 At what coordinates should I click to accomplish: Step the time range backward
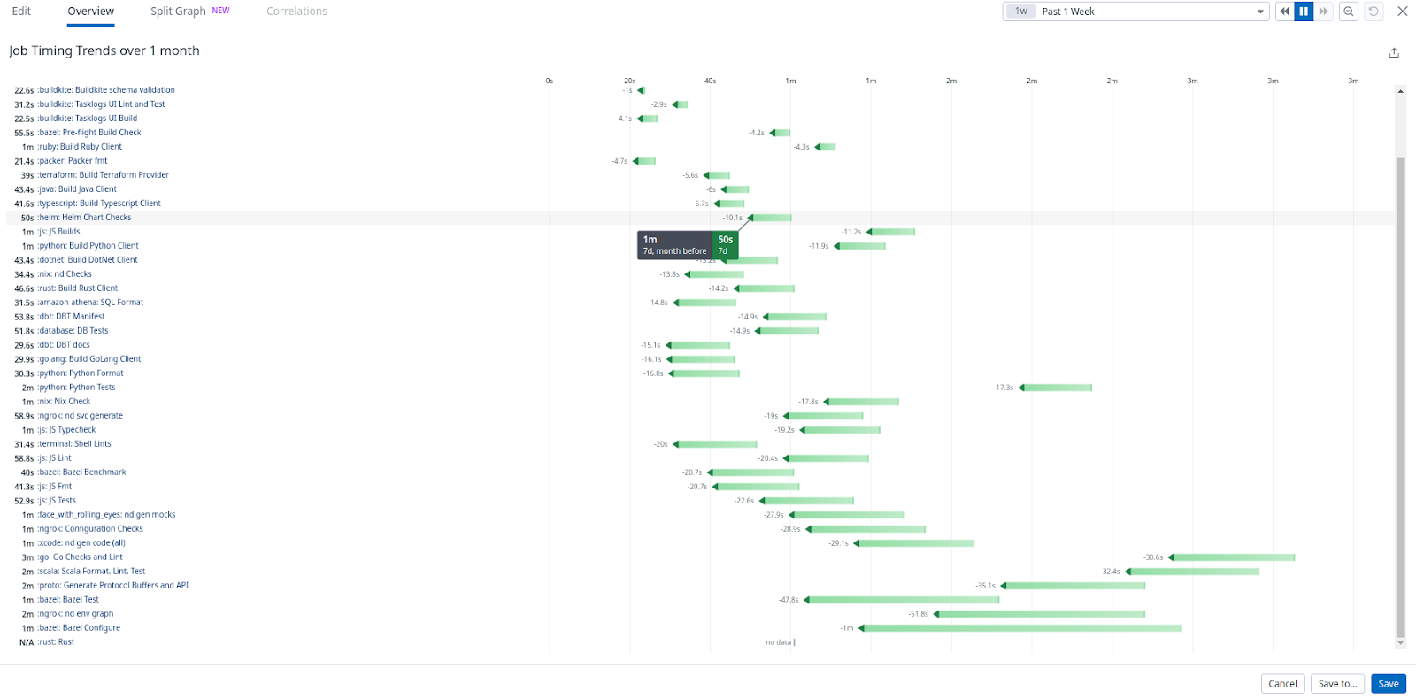coord(1284,12)
